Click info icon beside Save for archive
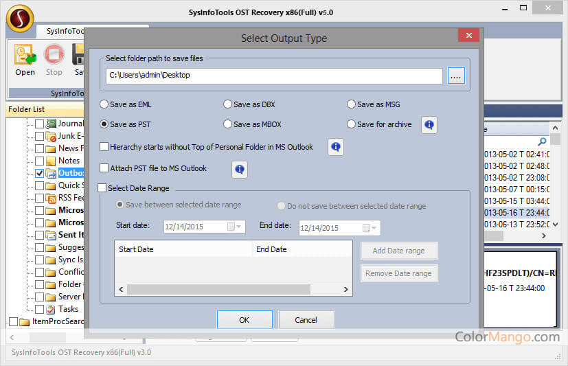 pyautogui.click(x=429, y=124)
